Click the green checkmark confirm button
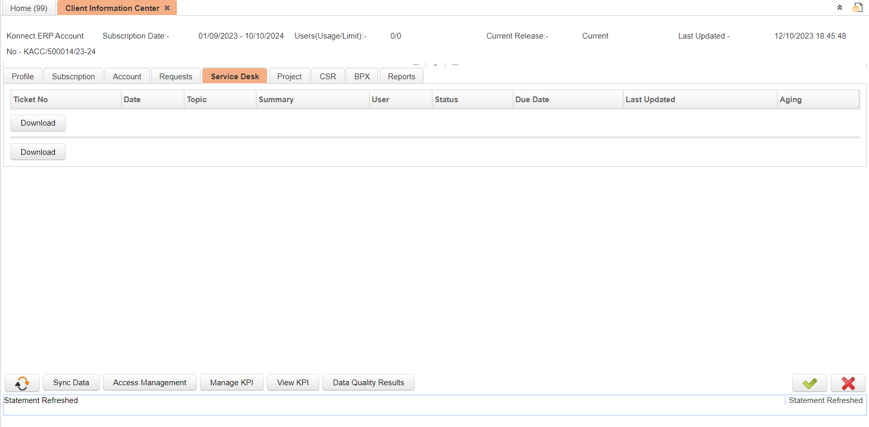 click(809, 383)
